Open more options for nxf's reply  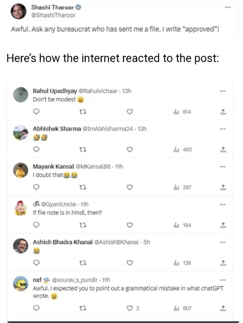tap(222, 280)
